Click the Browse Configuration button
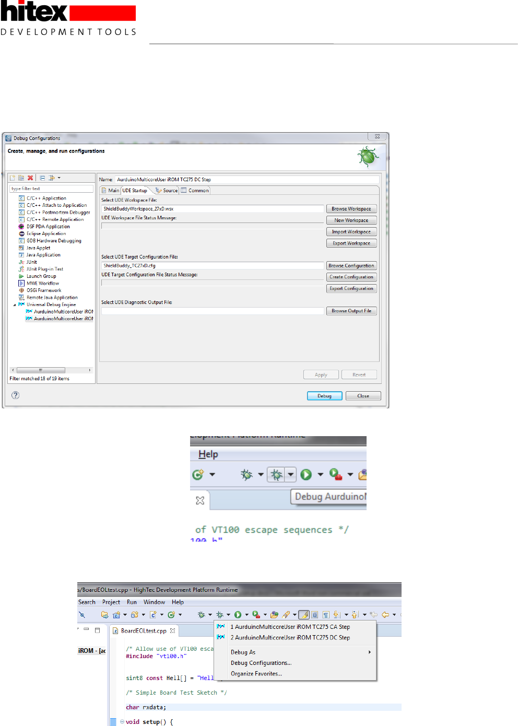This screenshot has height=726, width=518. point(351,266)
